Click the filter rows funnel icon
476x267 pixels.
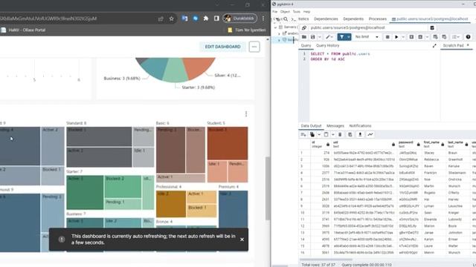(342, 37)
